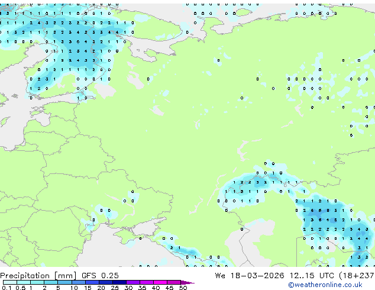Click the "25" legend value label
Screen dimensions: 375x290
pyautogui.click(x=115, y=288)
